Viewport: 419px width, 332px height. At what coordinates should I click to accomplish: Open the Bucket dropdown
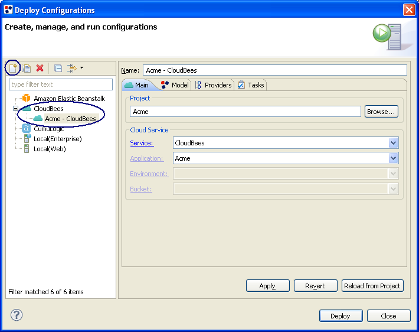tap(393, 189)
